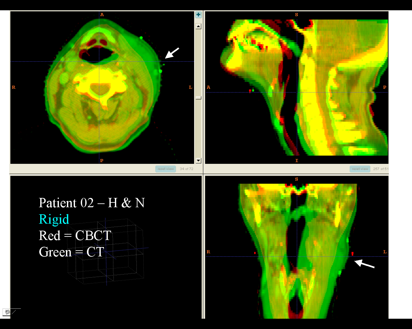Click the 'Patient 02 – H & N' title text

[x=92, y=203]
